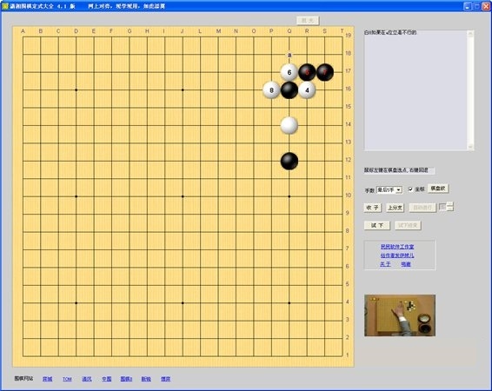Click the top-center star point on row 16
Image resolution: width=492 pixels, height=391 pixels.
coord(183,90)
